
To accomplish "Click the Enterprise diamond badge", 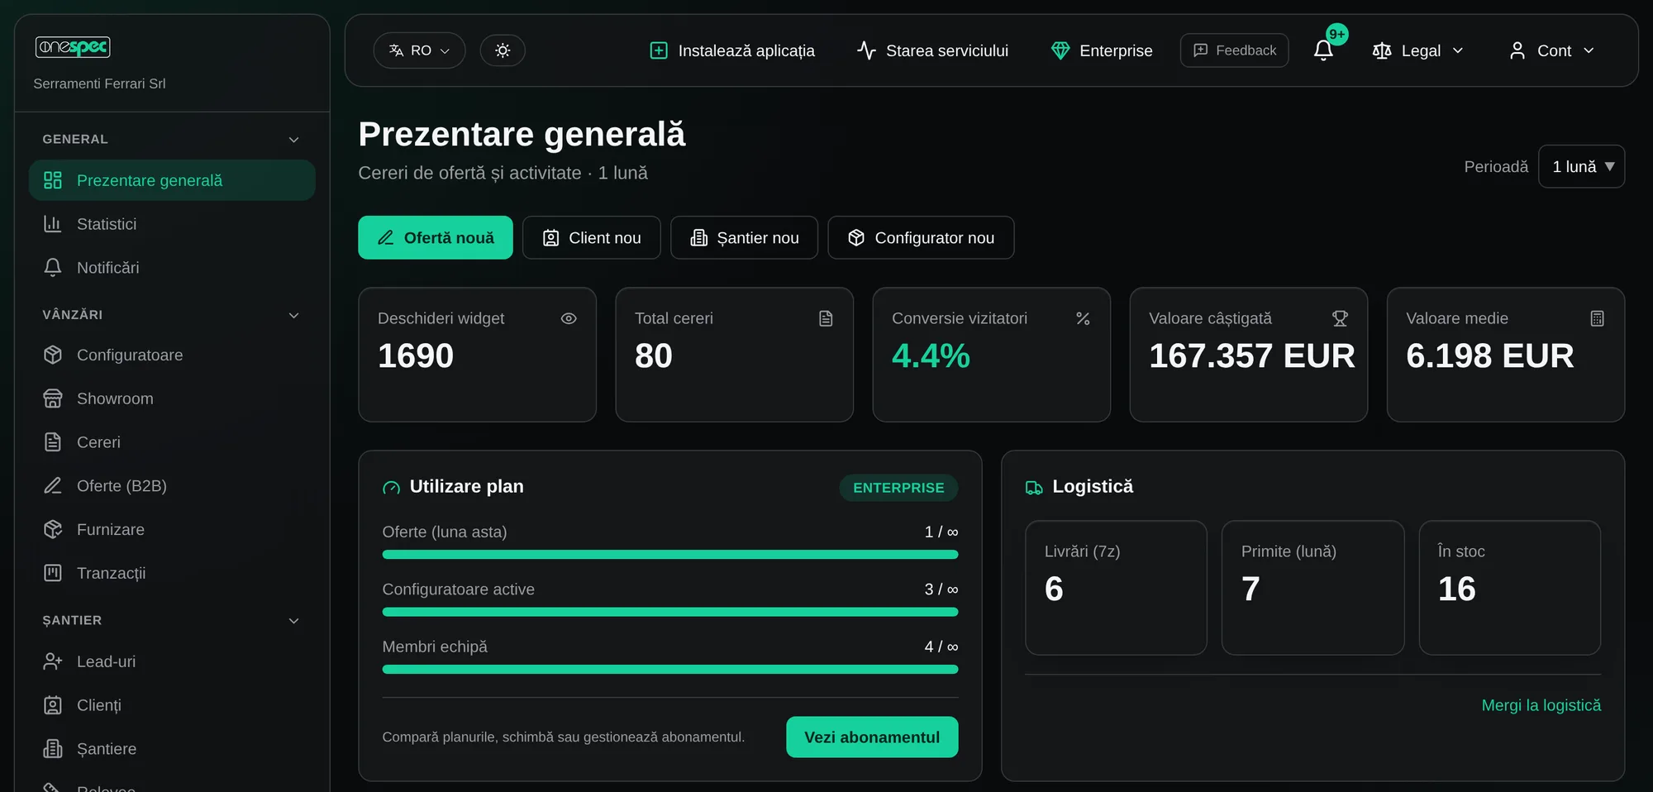I will click(x=1102, y=50).
